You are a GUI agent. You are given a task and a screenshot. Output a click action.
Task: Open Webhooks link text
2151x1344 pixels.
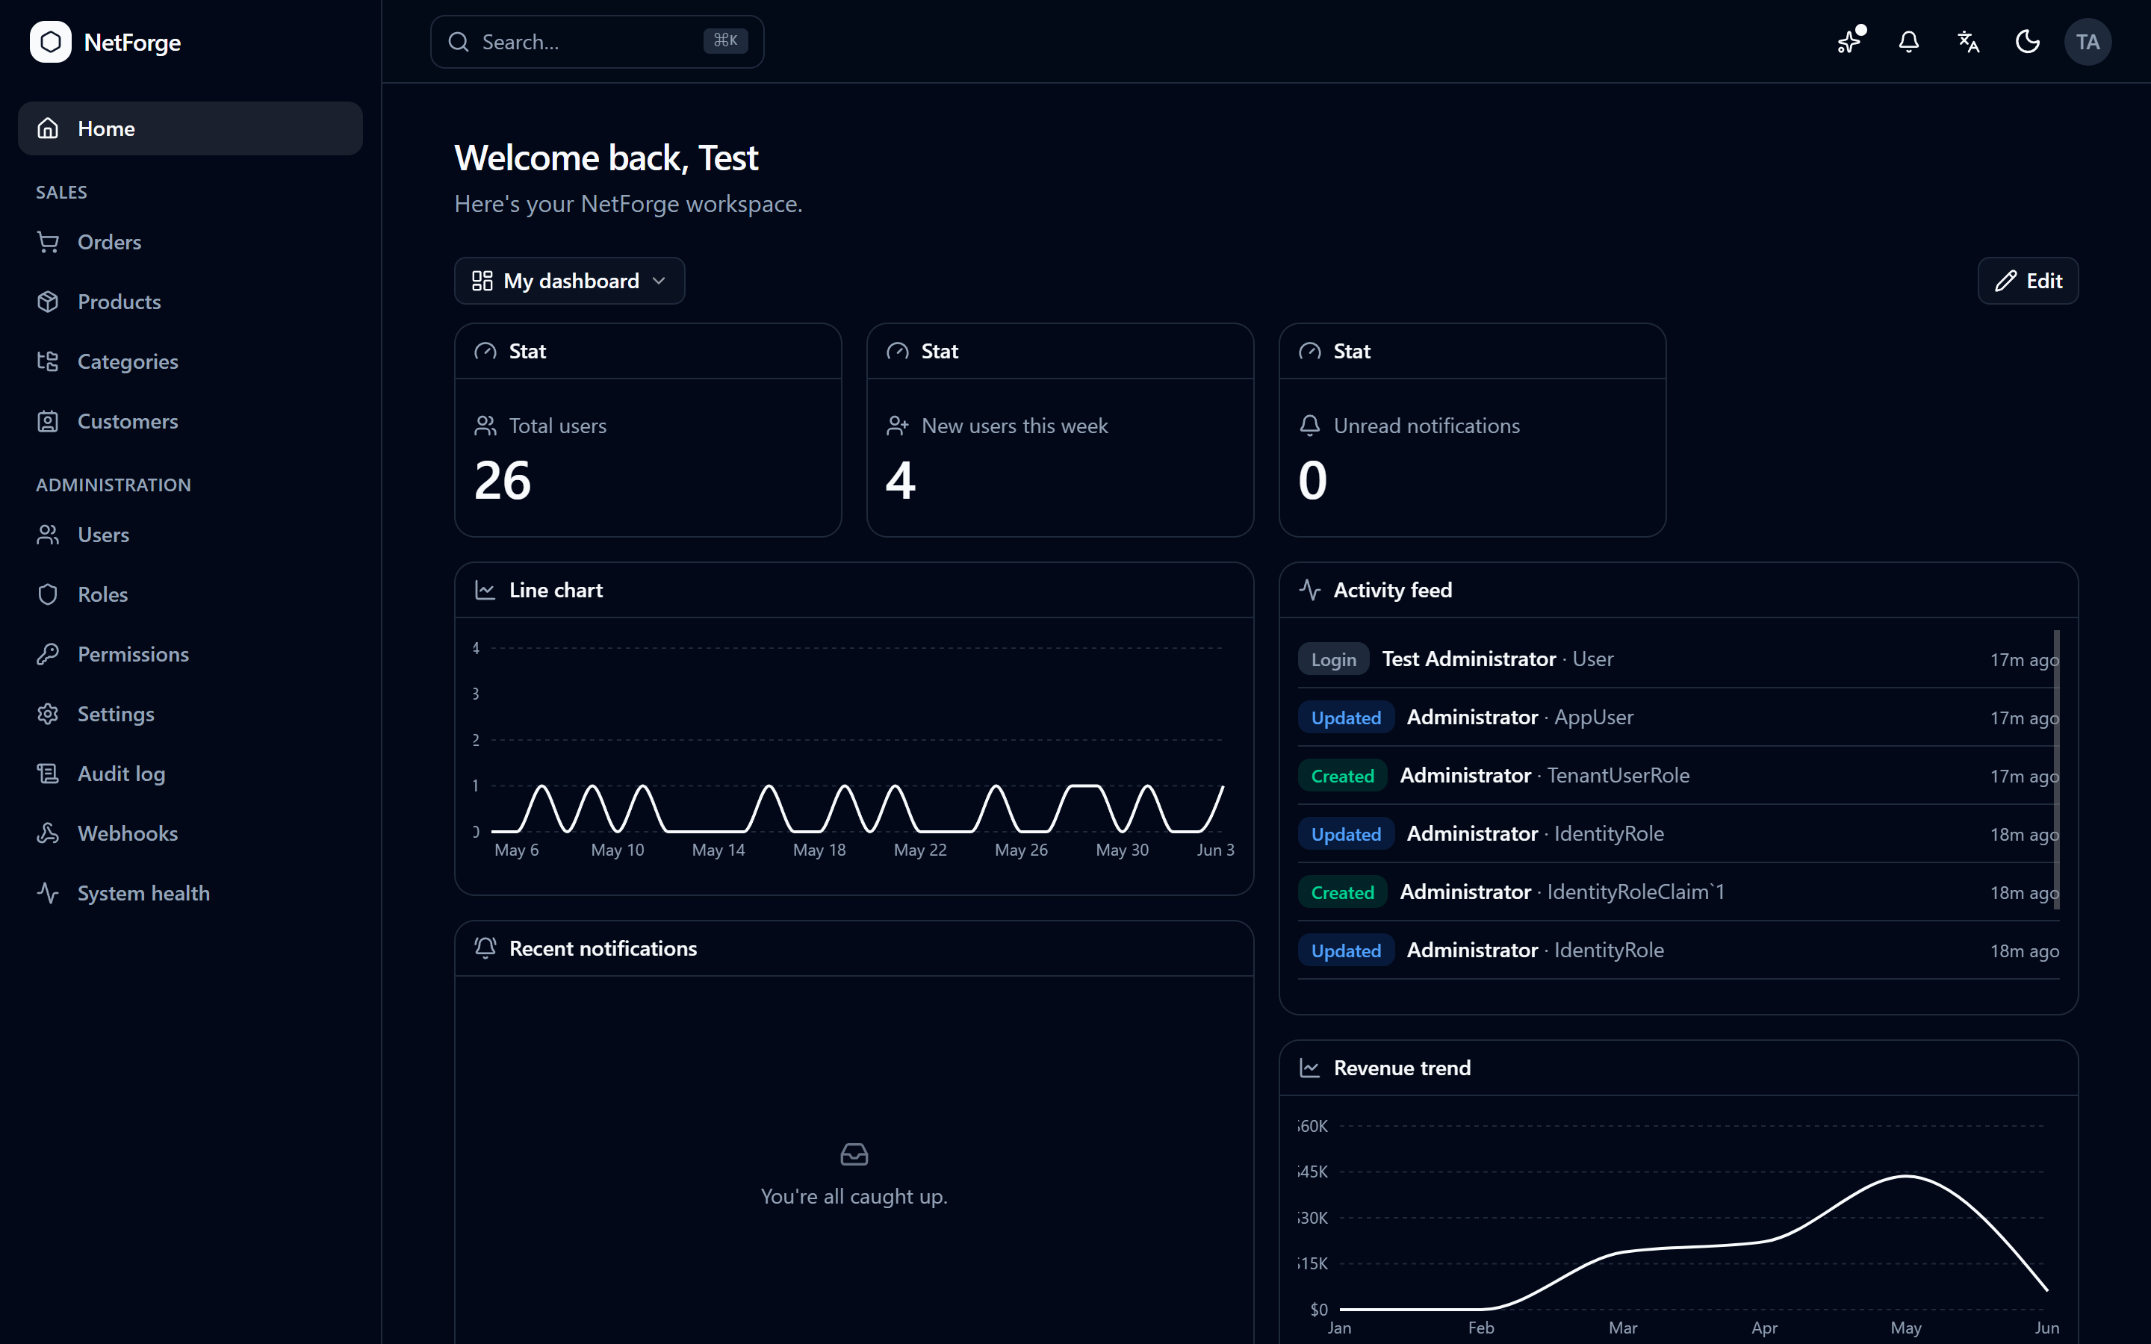point(128,833)
